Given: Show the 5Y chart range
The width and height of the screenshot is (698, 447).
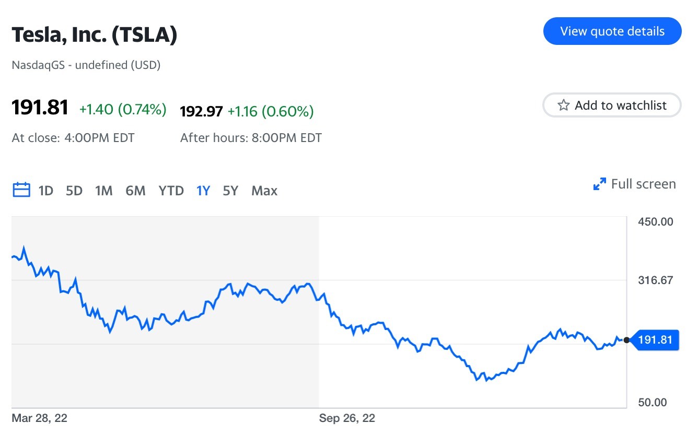Looking at the screenshot, I should 230,191.
